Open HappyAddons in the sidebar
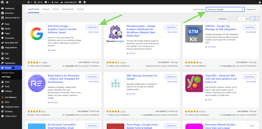This screenshot has width=262, height=129. (x=11, y=47)
